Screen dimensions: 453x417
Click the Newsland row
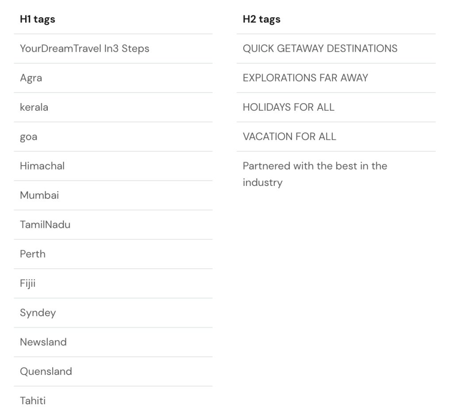coord(113,342)
